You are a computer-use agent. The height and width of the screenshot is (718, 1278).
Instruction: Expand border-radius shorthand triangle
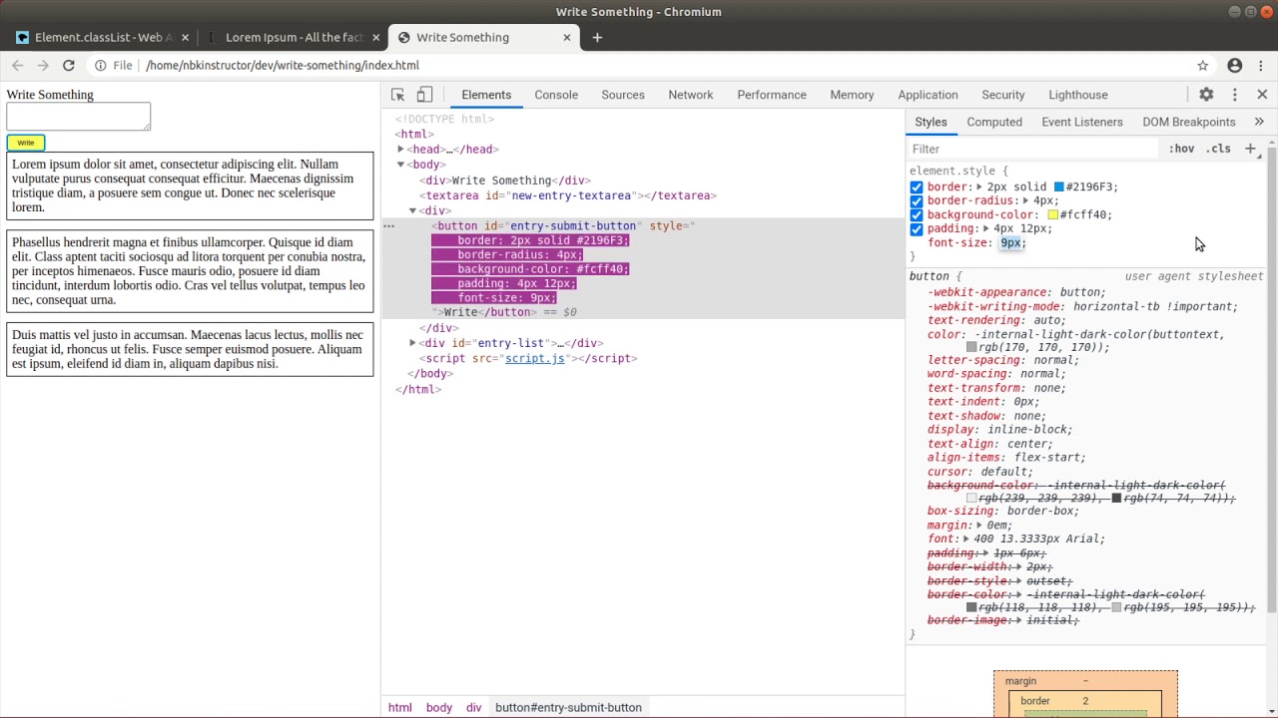click(1025, 200)
